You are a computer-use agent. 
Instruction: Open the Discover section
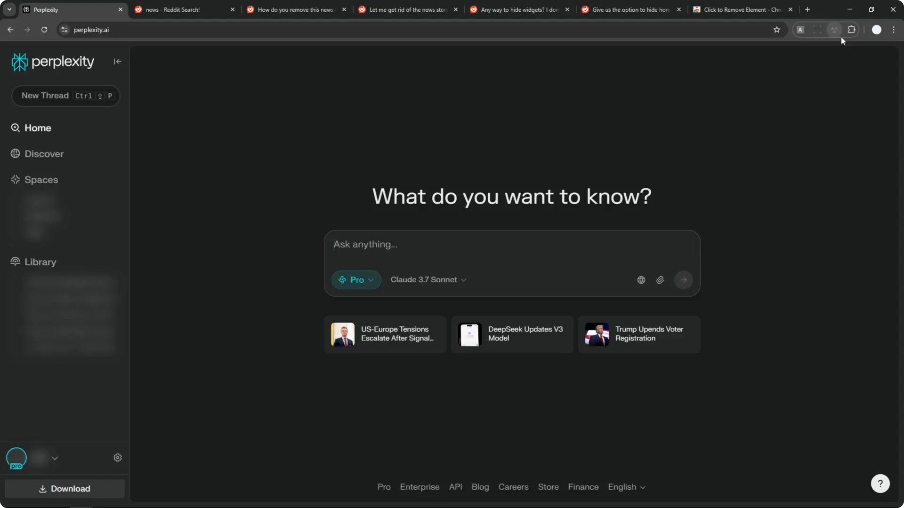click(44, 153)
